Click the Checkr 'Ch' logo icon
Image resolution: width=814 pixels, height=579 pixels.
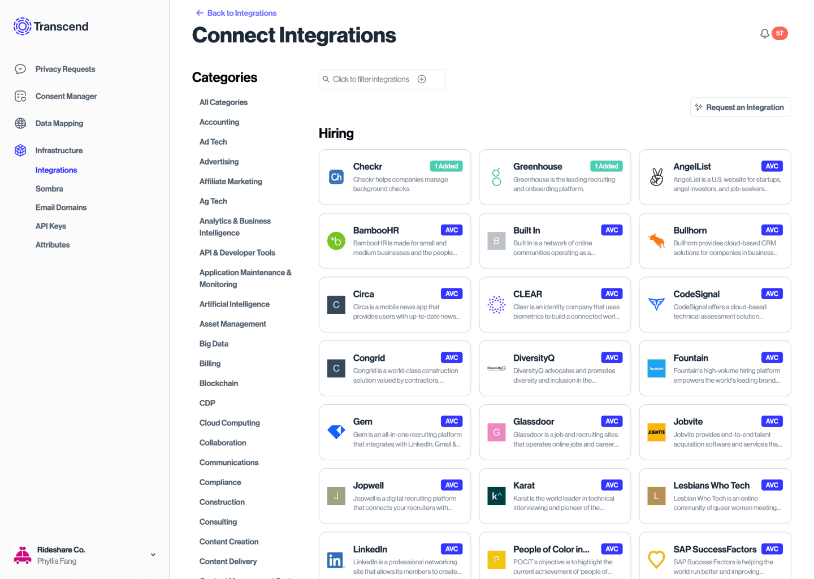pos(336,177)
